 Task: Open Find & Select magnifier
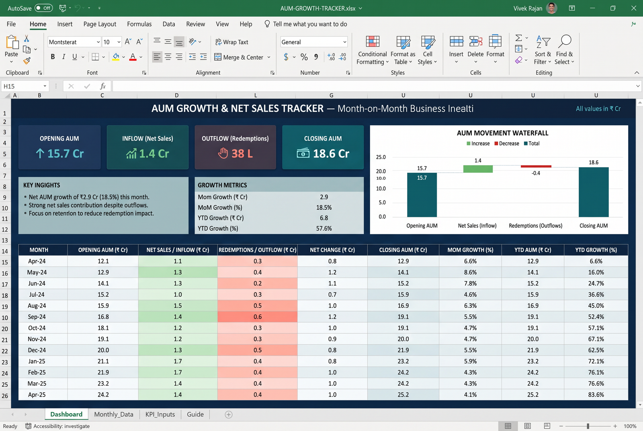tap(565, 49)
